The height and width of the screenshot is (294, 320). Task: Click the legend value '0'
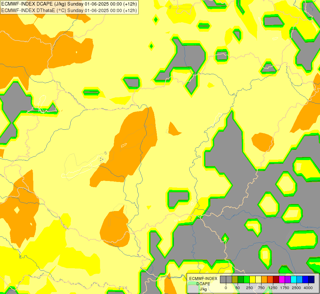[x=226, y=288]
